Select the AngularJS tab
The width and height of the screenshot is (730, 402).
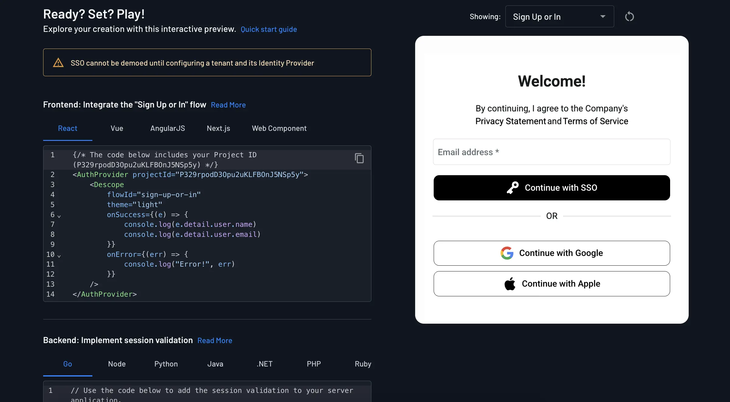coord(167,128)
